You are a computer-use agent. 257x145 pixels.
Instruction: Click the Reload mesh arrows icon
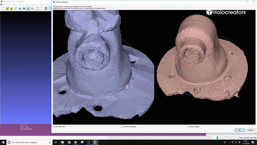(x=16, y=8)
